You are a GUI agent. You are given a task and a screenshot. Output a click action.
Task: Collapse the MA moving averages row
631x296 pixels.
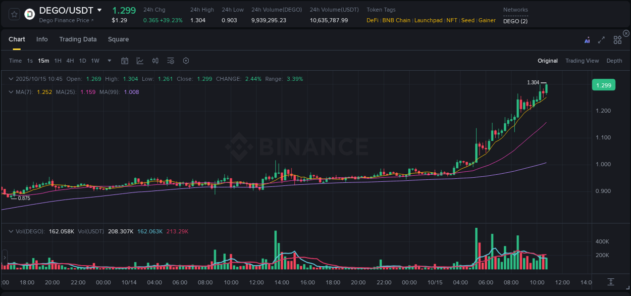pos(11,92)
